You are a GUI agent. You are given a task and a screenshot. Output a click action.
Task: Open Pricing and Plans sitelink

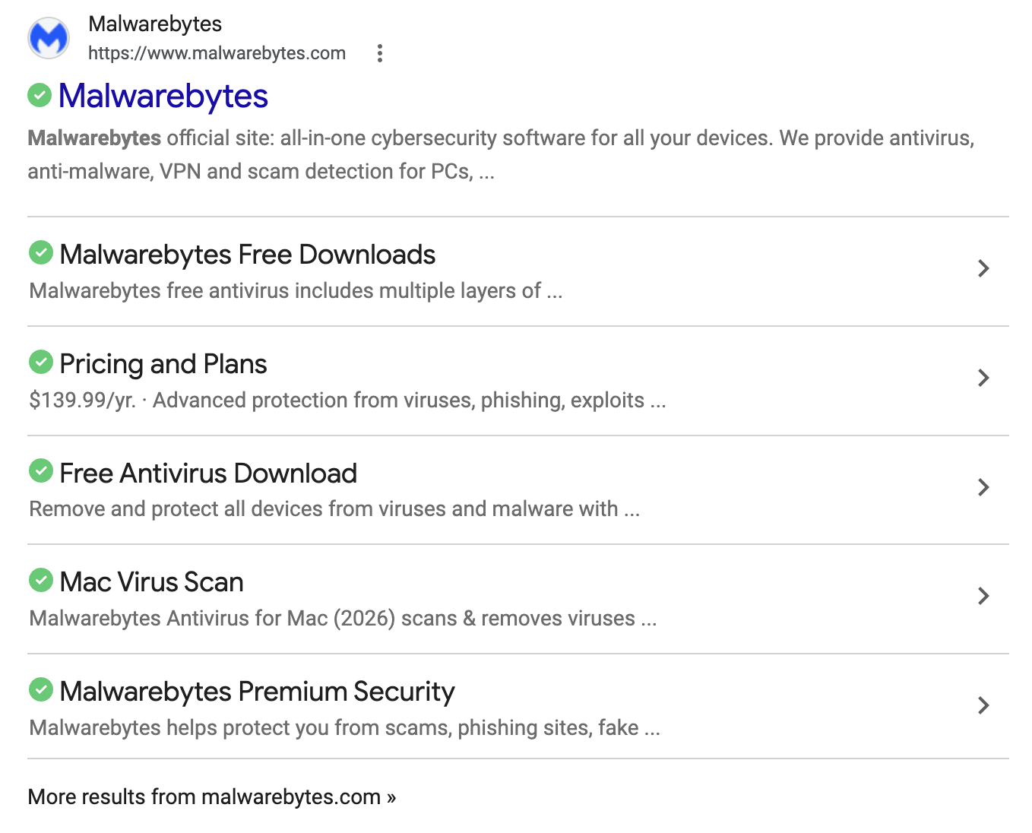pyautogui.click(x=163, y=364)
